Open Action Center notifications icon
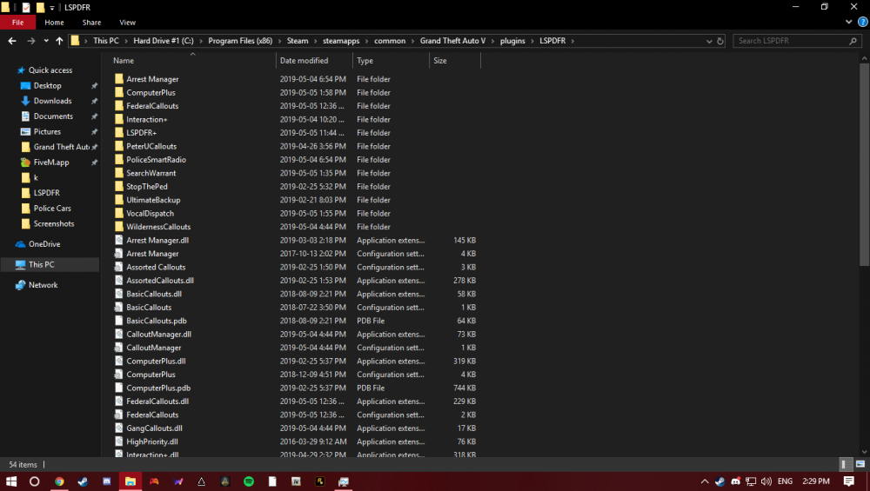Image resolution: width=870 pixels, height=491 pixels. tap(848, 481)
